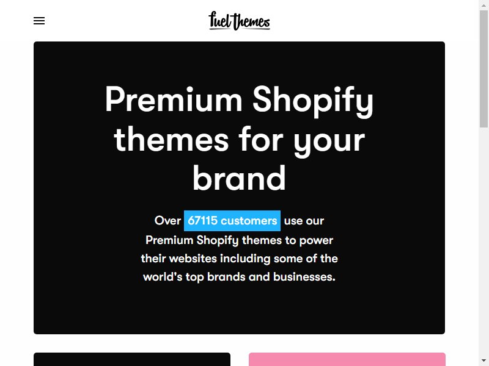This screenshot has height=366, width=489.
Task: Click the scrollbar track below the thumb
Action: pyautogui.click(x=483, y=243)
